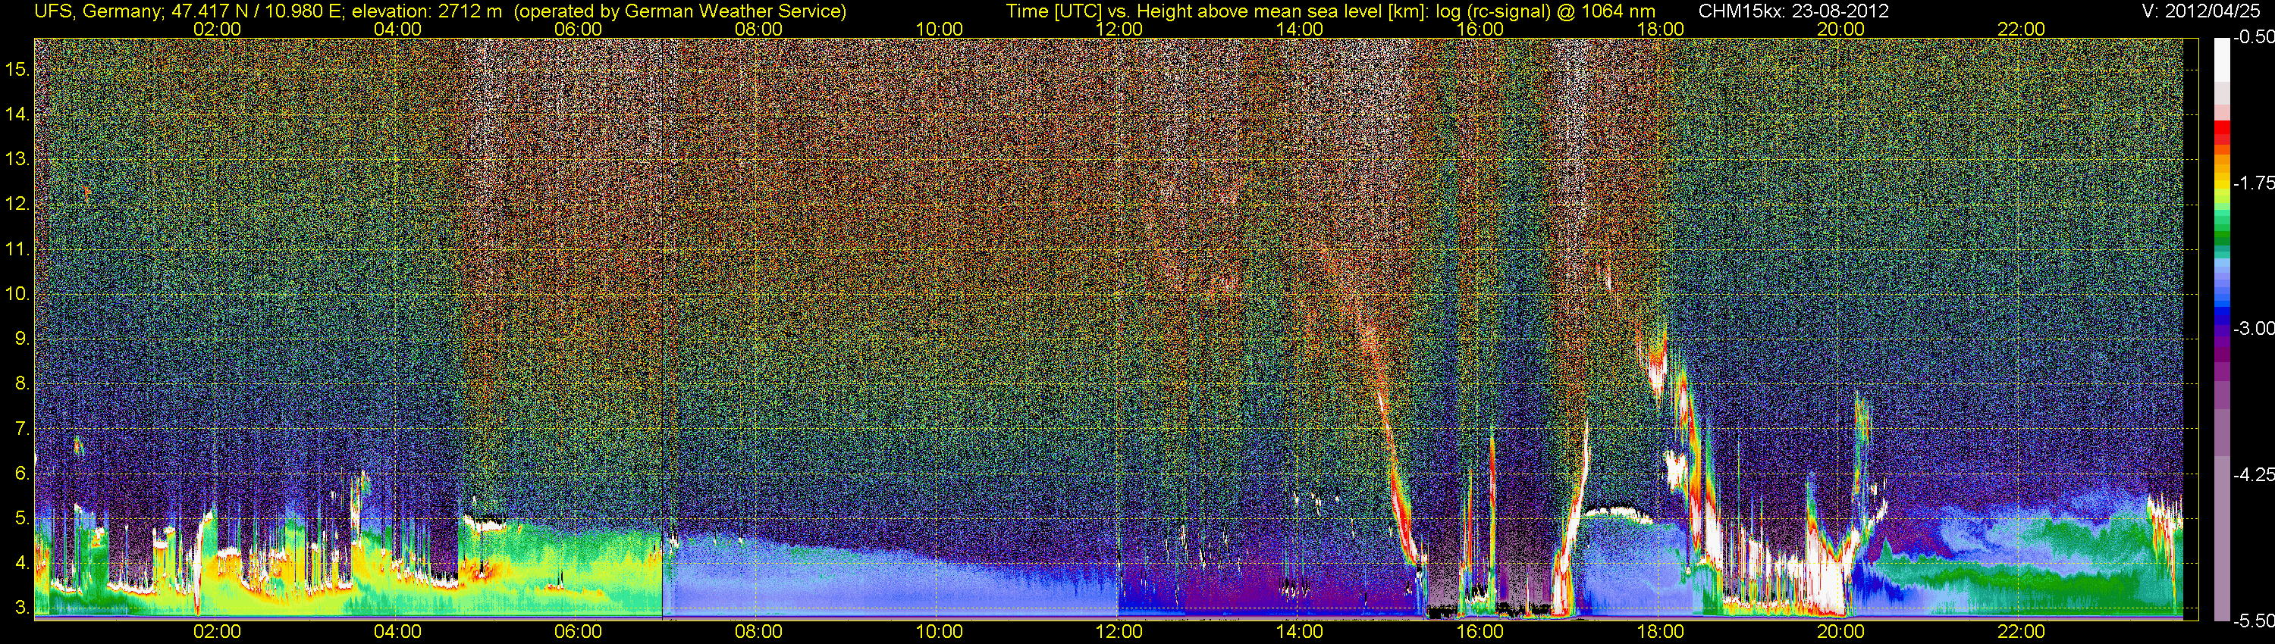Click the color scale value -4.25
Screen dimensions: 2275x644
coord(2253,474)
